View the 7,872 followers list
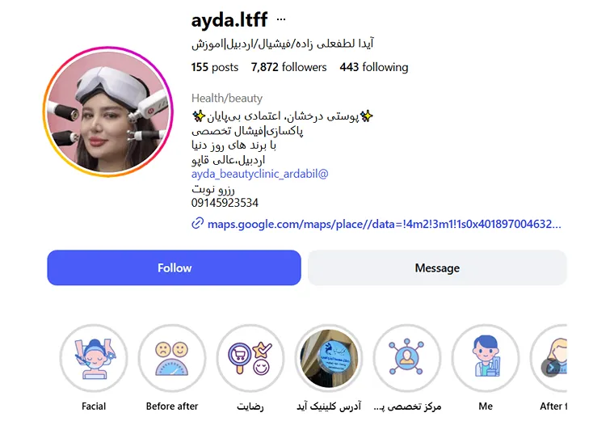This screenshot has height=438, width=614. (288, 67)
